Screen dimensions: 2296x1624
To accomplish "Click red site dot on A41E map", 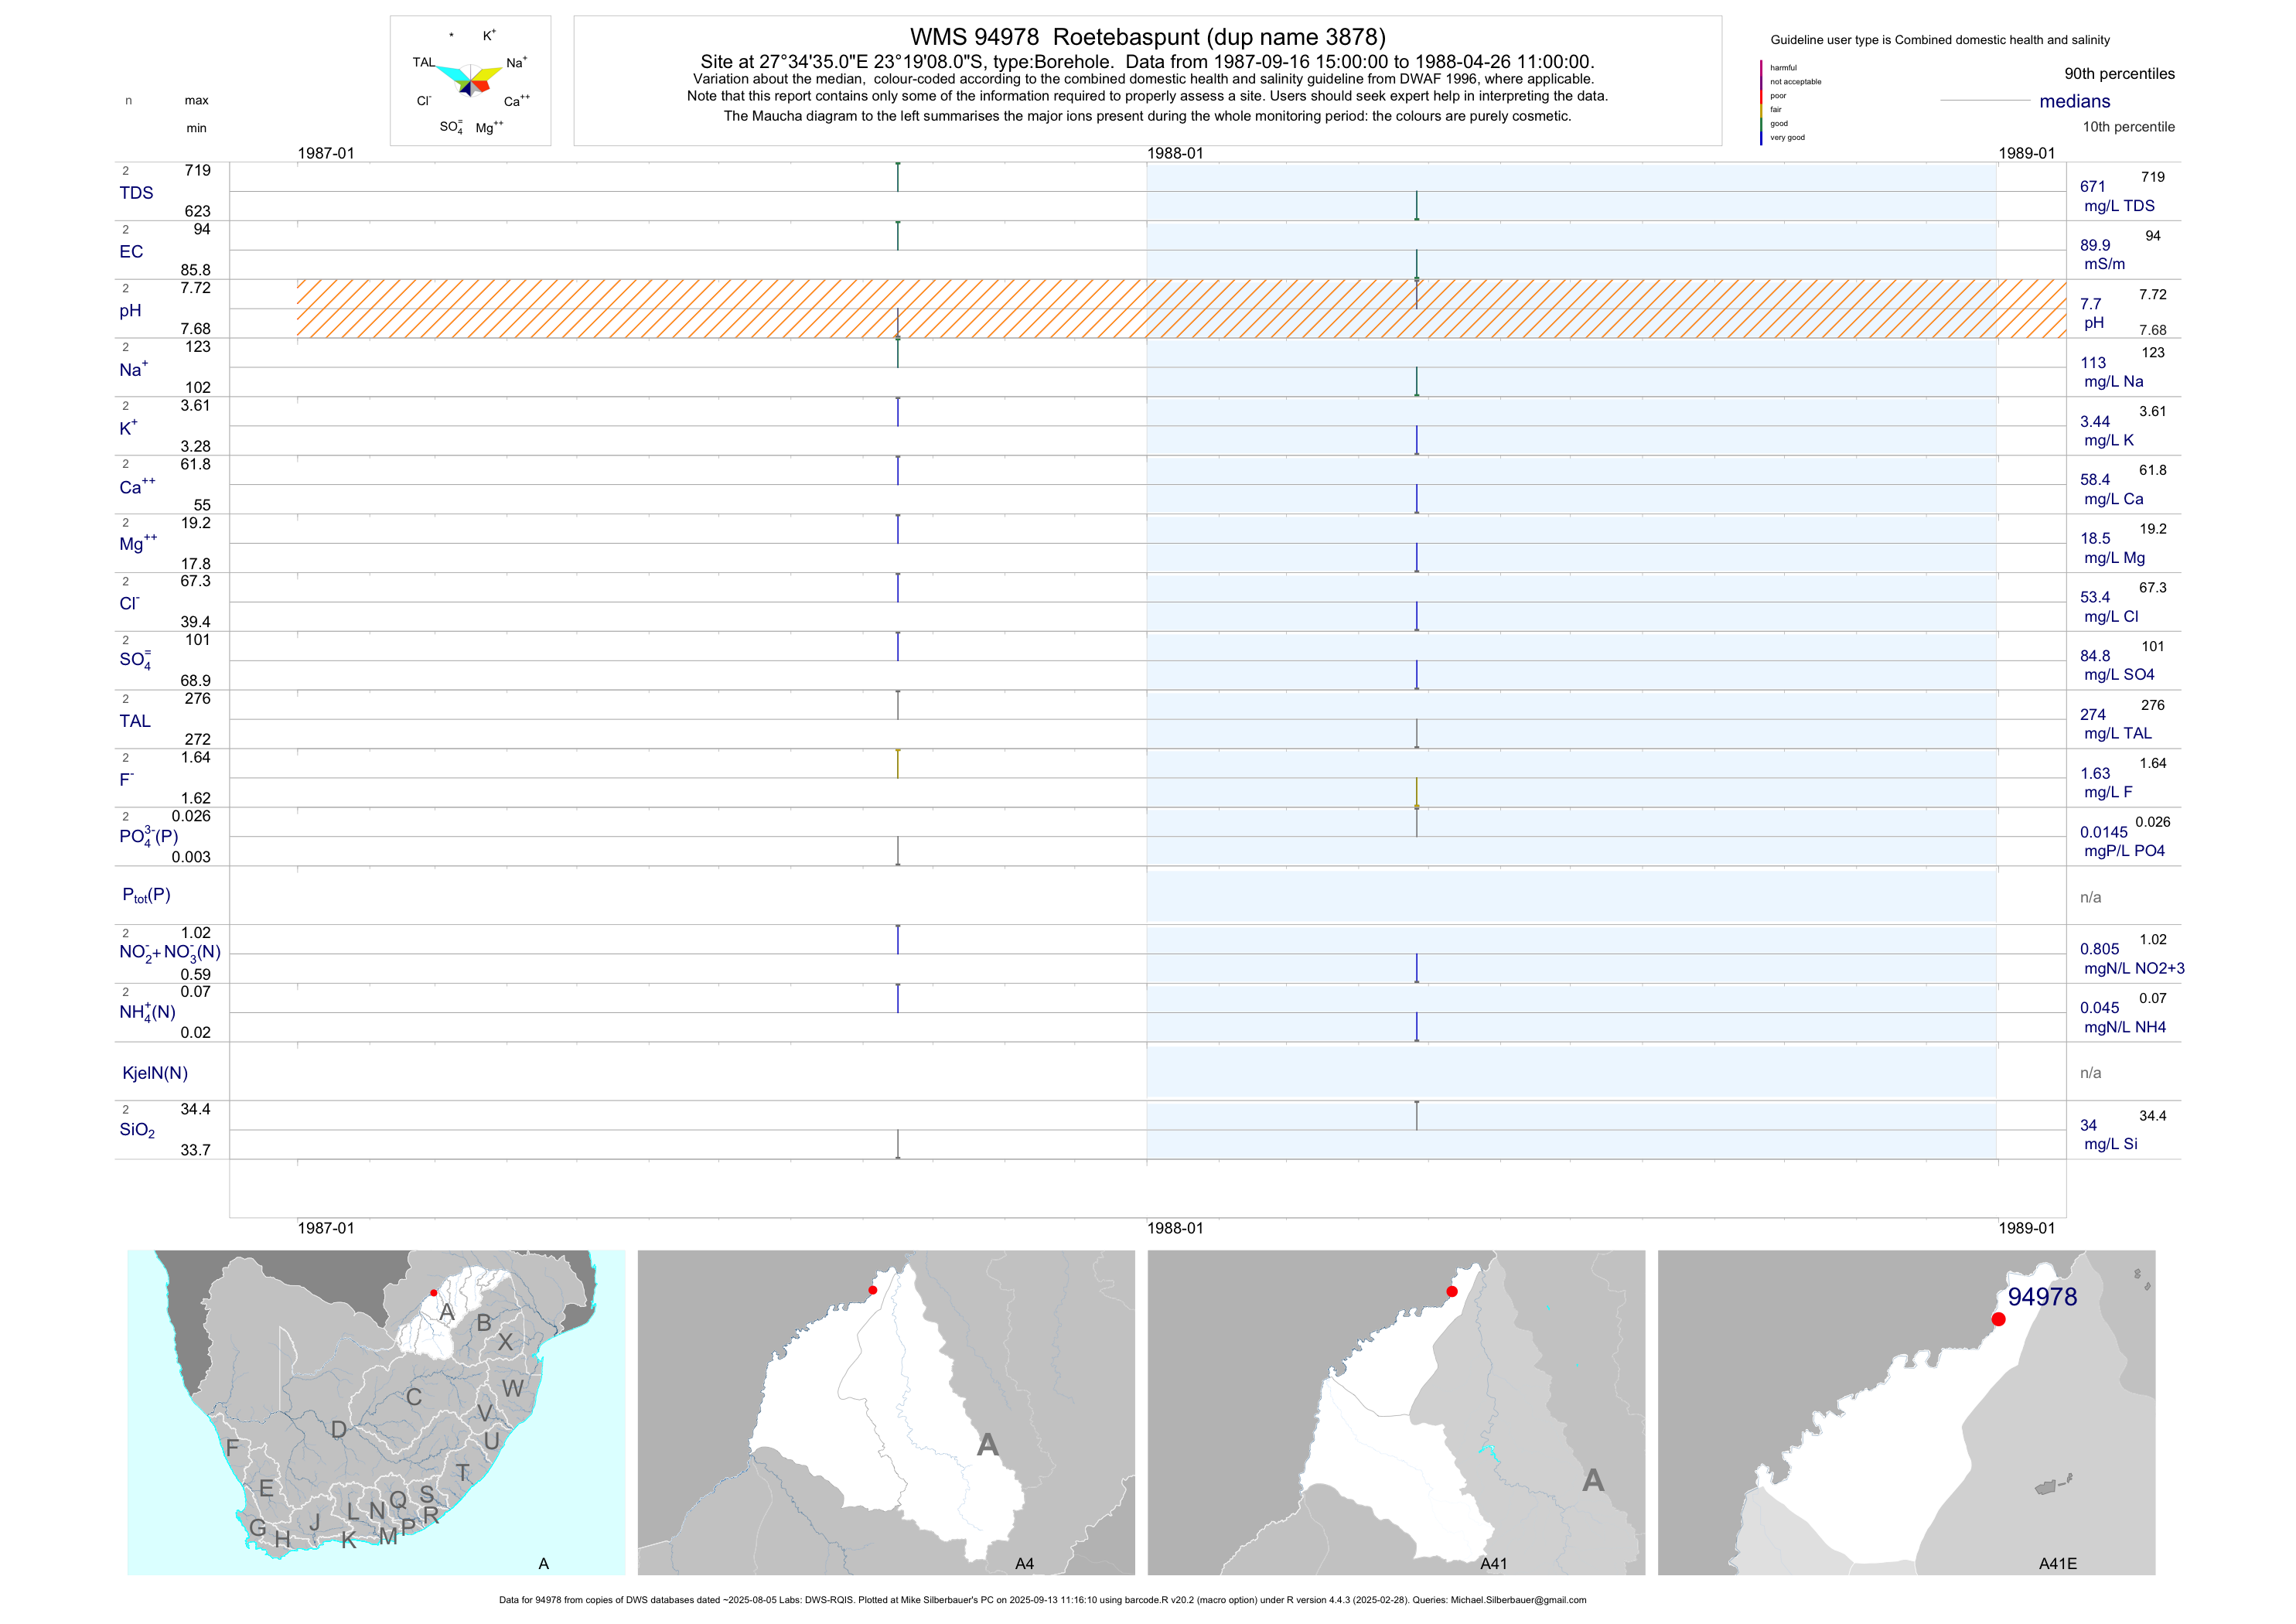I will pyautogui.click(x=1998, y=1319).
